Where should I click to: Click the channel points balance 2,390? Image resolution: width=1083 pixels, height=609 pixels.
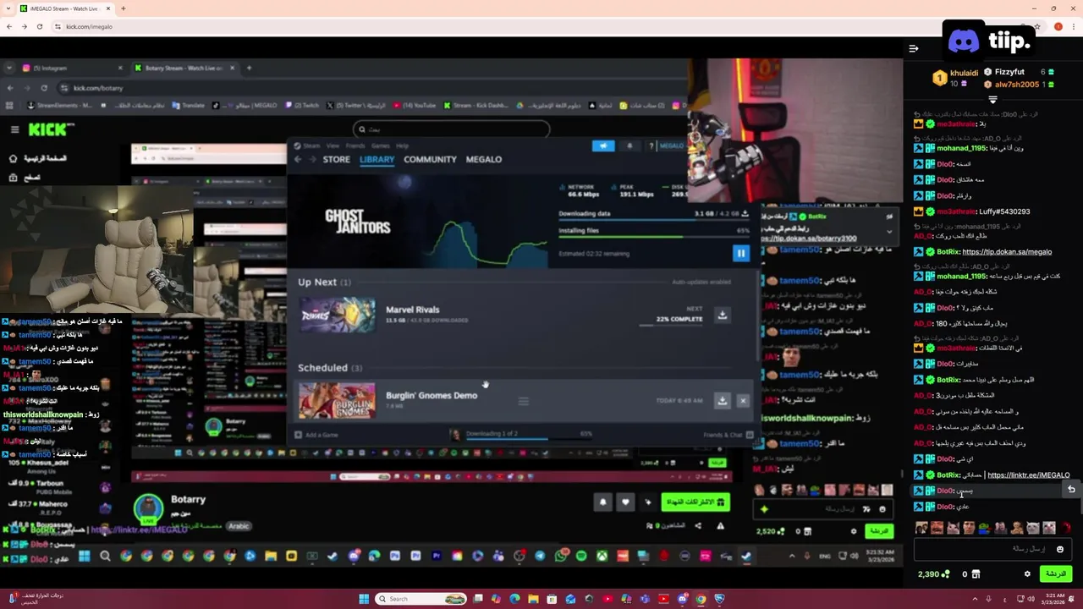point(934,573)
